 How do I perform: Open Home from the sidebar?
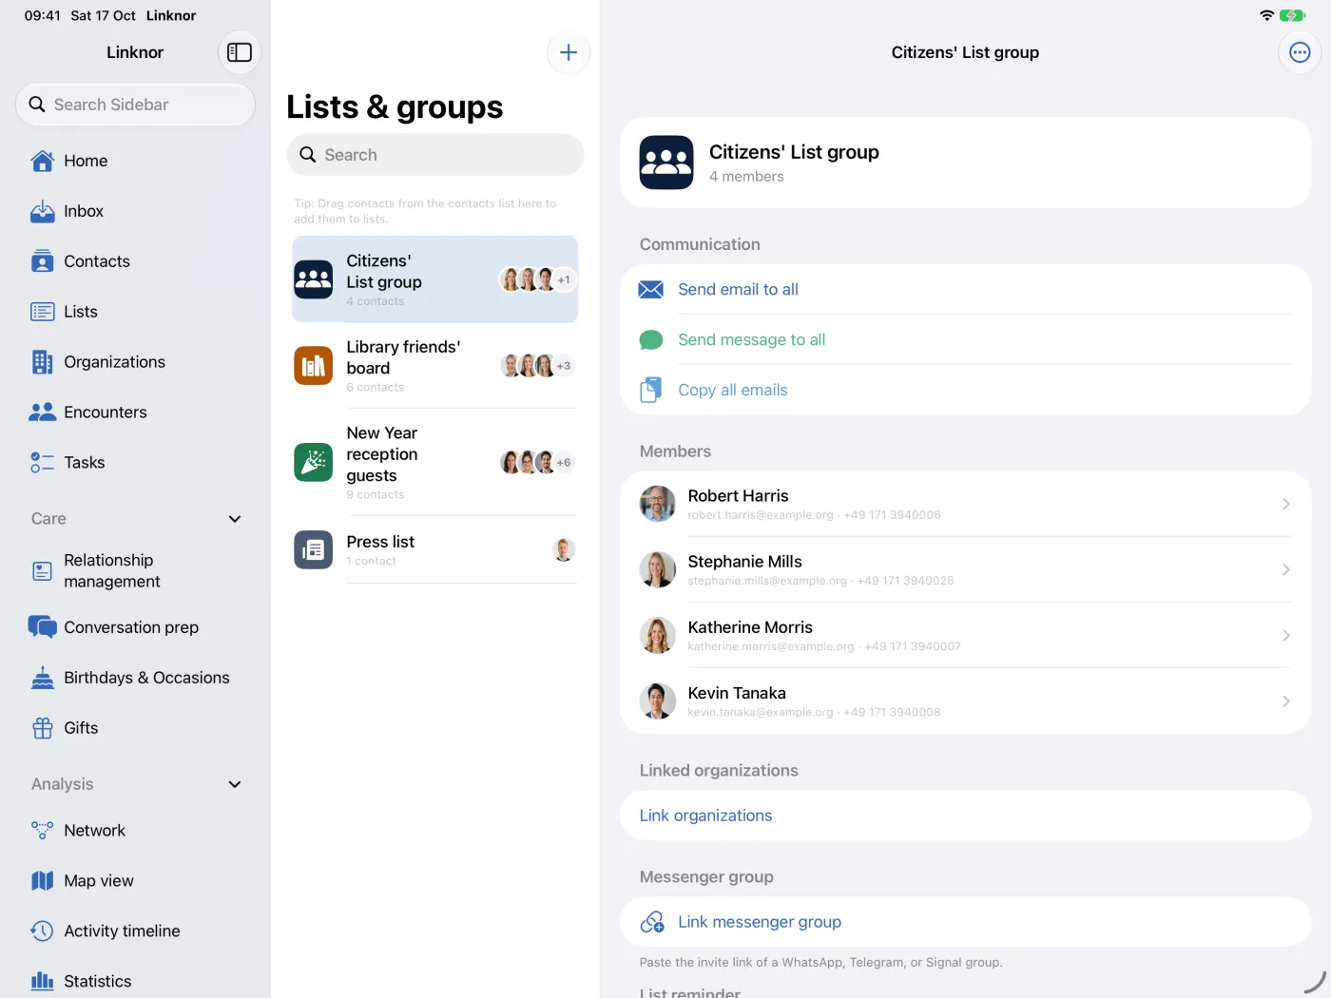point(135,161)
